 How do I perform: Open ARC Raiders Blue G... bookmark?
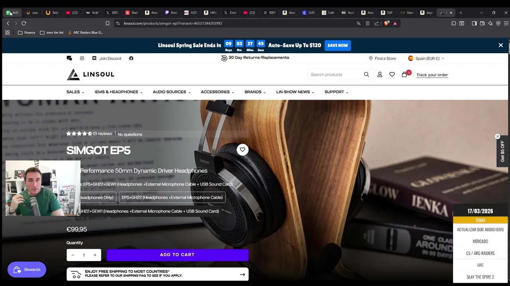tap(85, 33)
